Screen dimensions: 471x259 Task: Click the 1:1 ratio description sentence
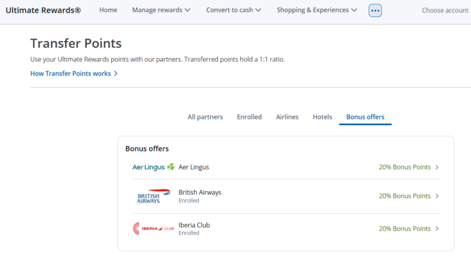coord(158,59)
